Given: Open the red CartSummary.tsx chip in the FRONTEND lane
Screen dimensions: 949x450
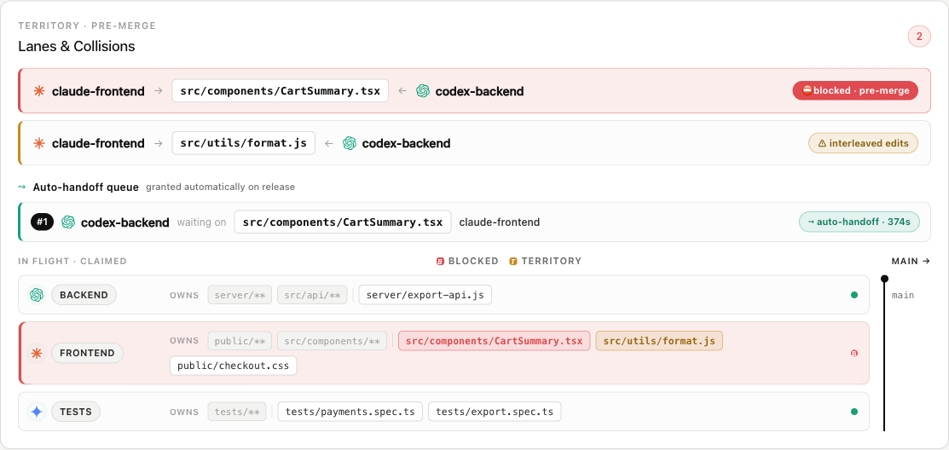Looking at the screenshot, I should pyautogui.click(x=494, y=341).
